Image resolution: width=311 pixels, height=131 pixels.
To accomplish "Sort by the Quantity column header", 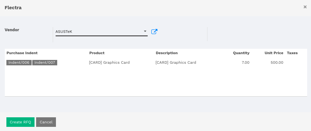I will (x=241, y=53).
